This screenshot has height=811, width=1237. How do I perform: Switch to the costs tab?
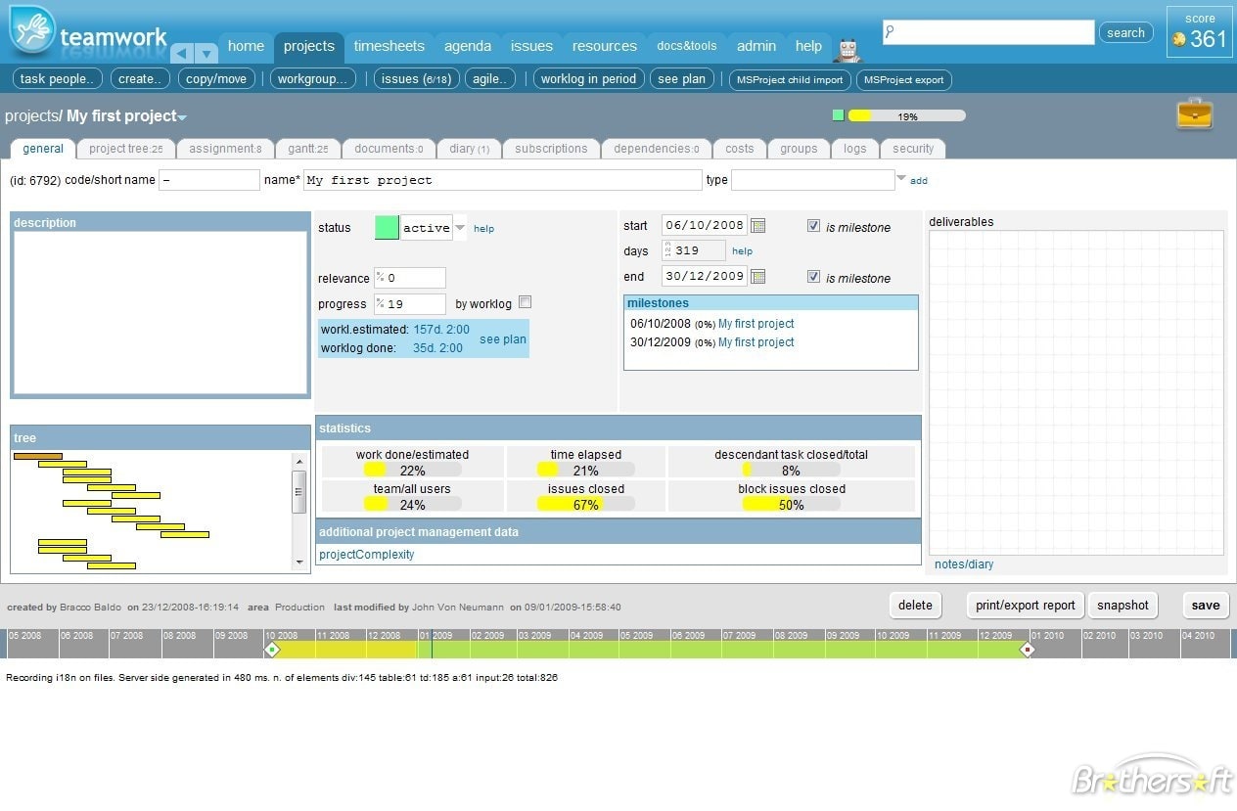point(740,149)
